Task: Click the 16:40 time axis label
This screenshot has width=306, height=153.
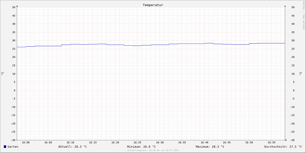Action: [205, 143]
